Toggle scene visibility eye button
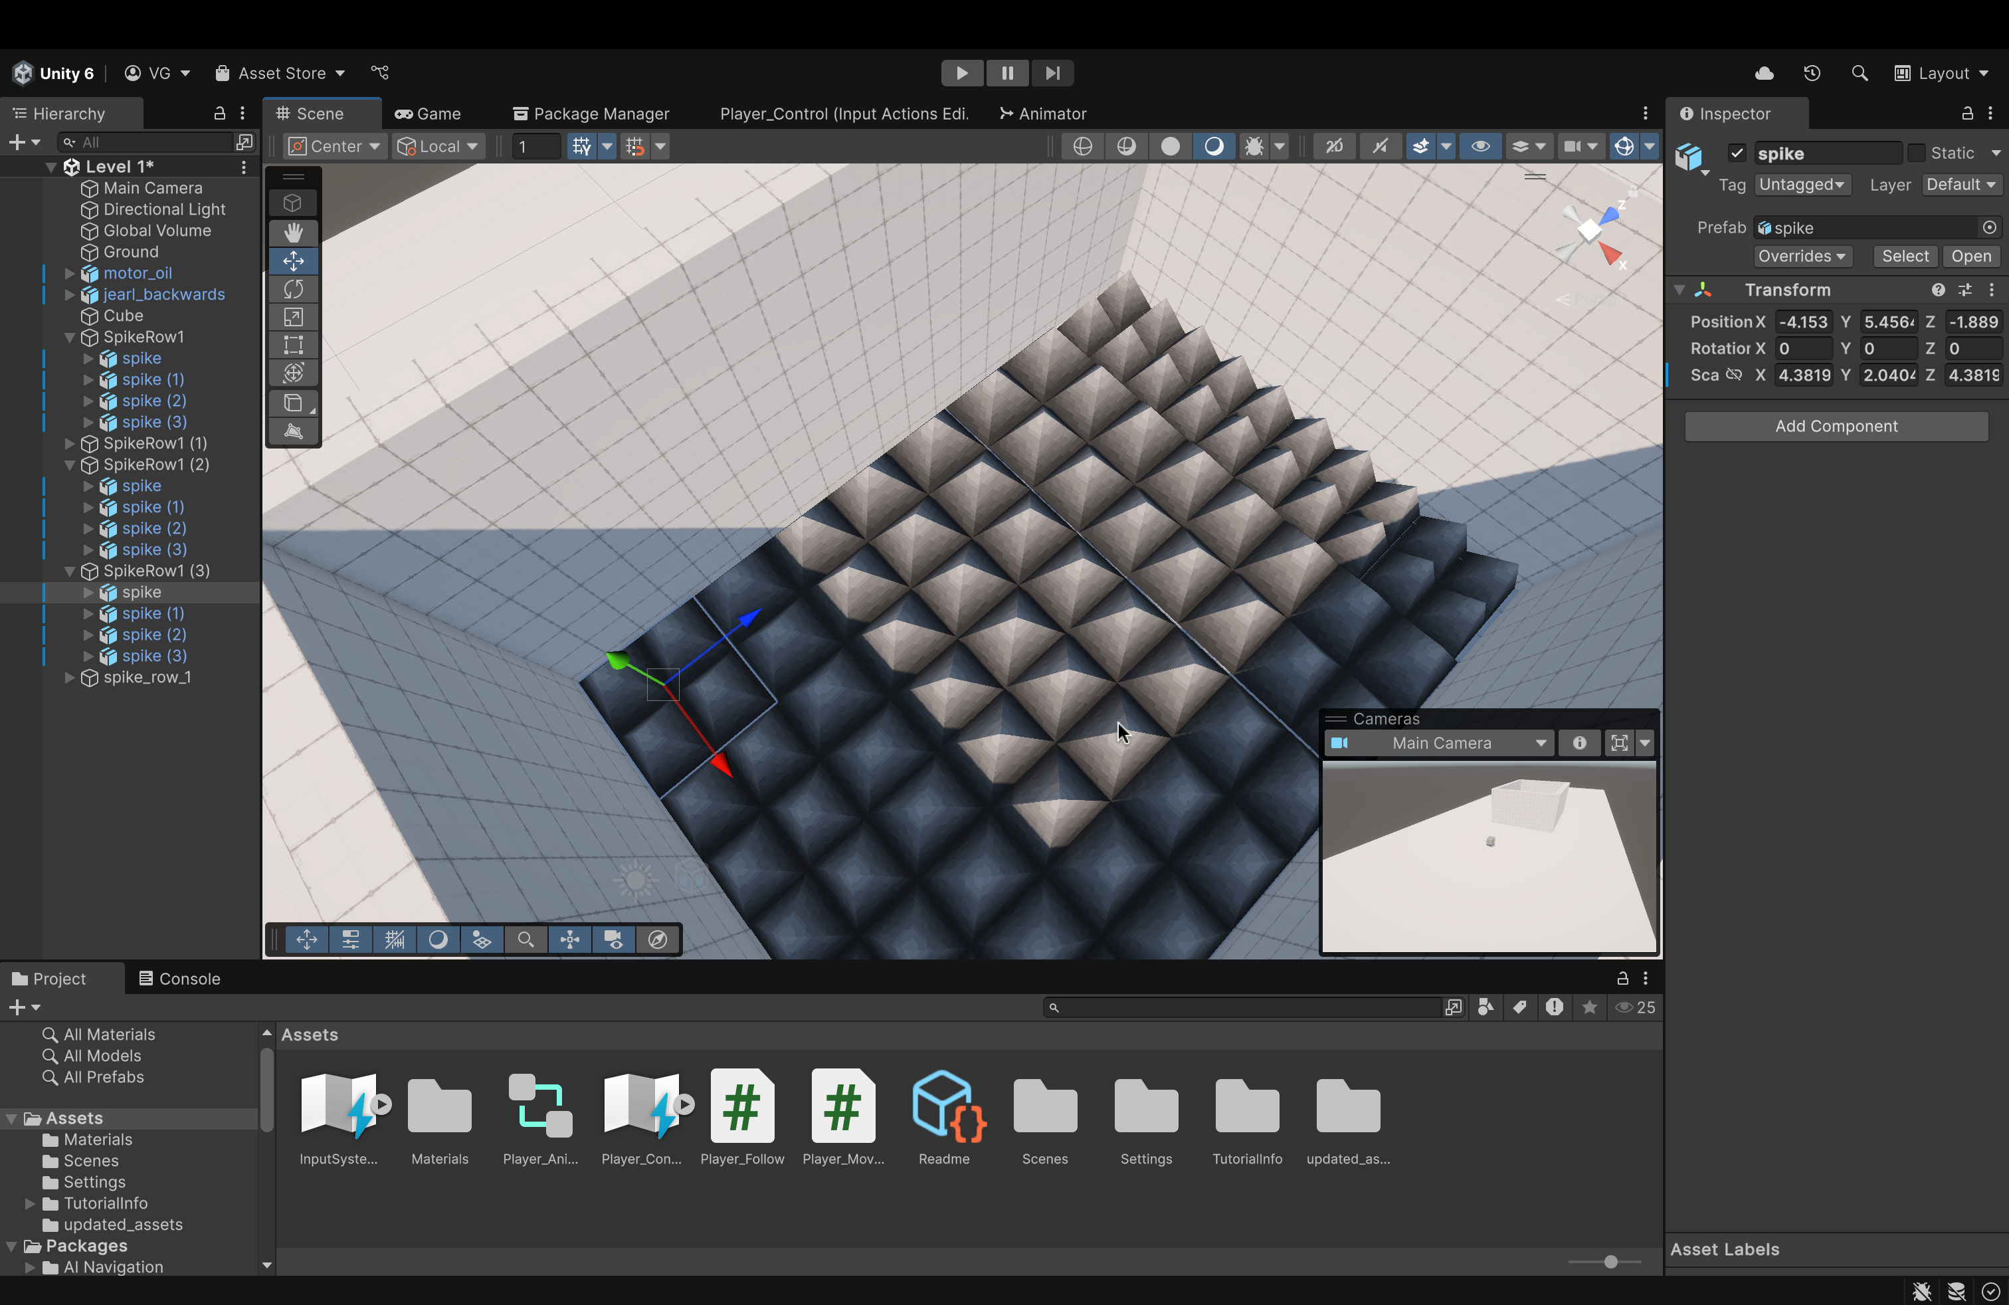 tap(1480, 146)
